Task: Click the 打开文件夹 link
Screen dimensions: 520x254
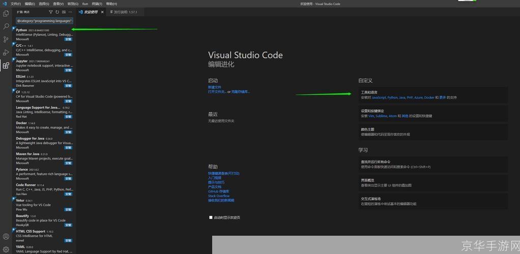Action: tap(217, 92)
